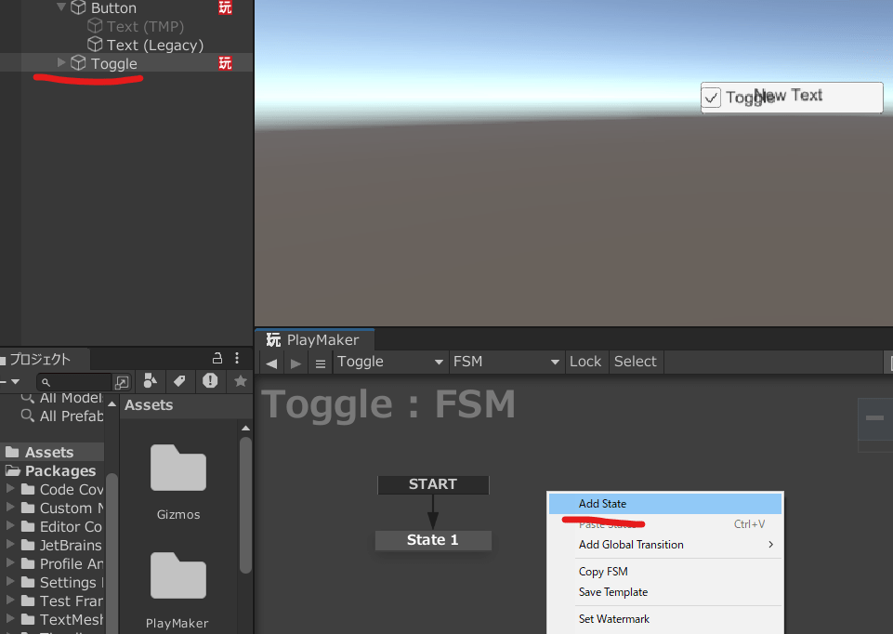
Task: Check the Toggle checkbox in scene view
Action: (x=712, y=98)
